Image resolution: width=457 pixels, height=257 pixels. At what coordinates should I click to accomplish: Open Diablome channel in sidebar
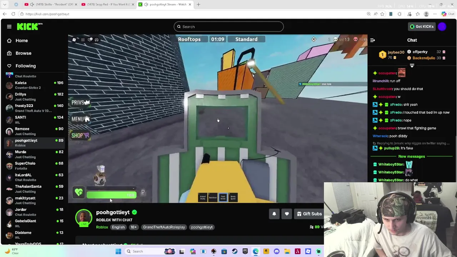click(35, 235)
